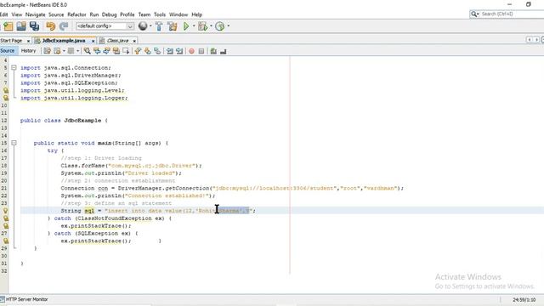The width and height of the screenshot is (544, 306).
Task: Open the Navigate menu
Action: coord(36,14)
